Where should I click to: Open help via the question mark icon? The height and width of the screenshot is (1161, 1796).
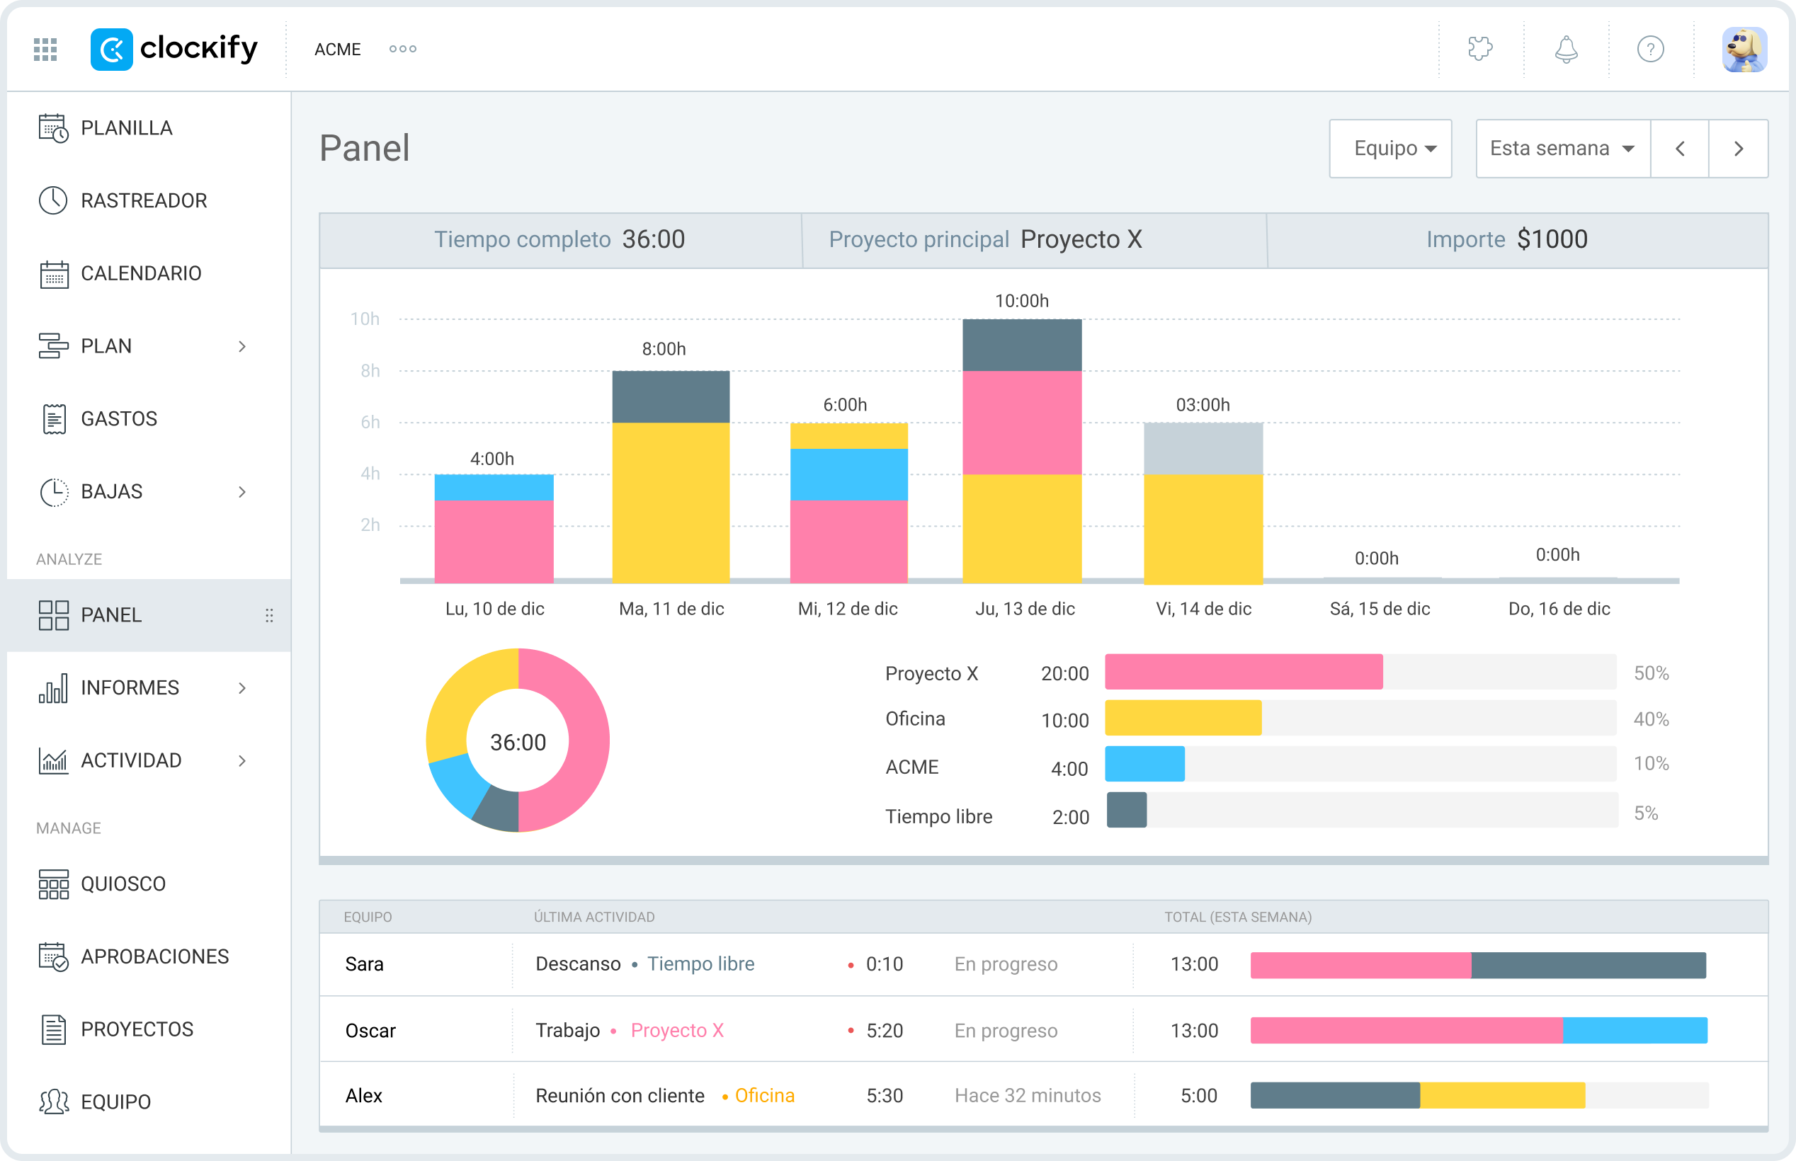(1651, 49)
